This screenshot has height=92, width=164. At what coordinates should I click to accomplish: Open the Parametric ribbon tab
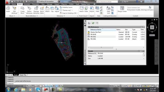click(36, 4)
